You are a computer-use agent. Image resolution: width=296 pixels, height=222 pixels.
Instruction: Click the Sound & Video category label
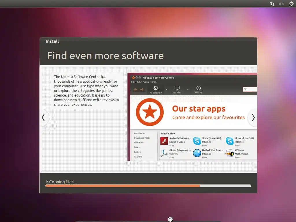tap(177, 142)
